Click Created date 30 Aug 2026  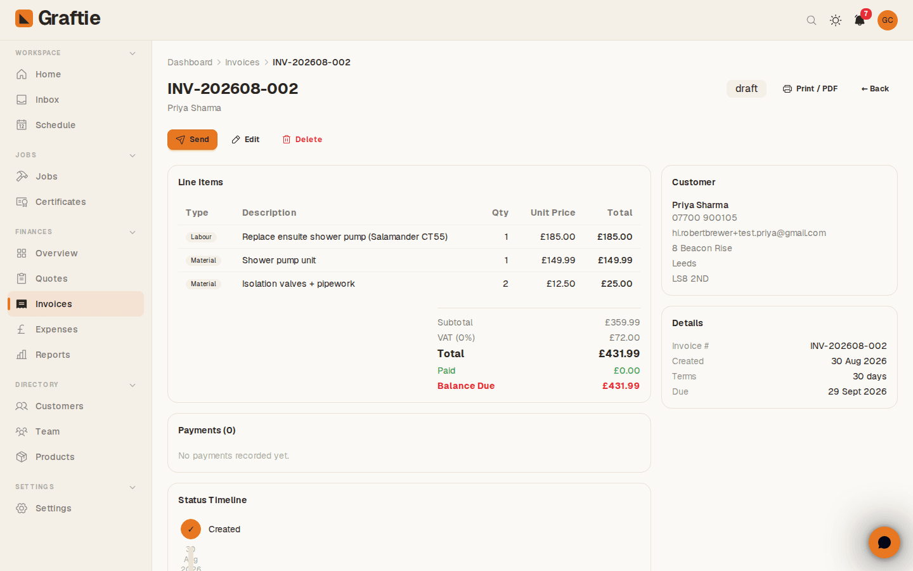tap(859, 361)
